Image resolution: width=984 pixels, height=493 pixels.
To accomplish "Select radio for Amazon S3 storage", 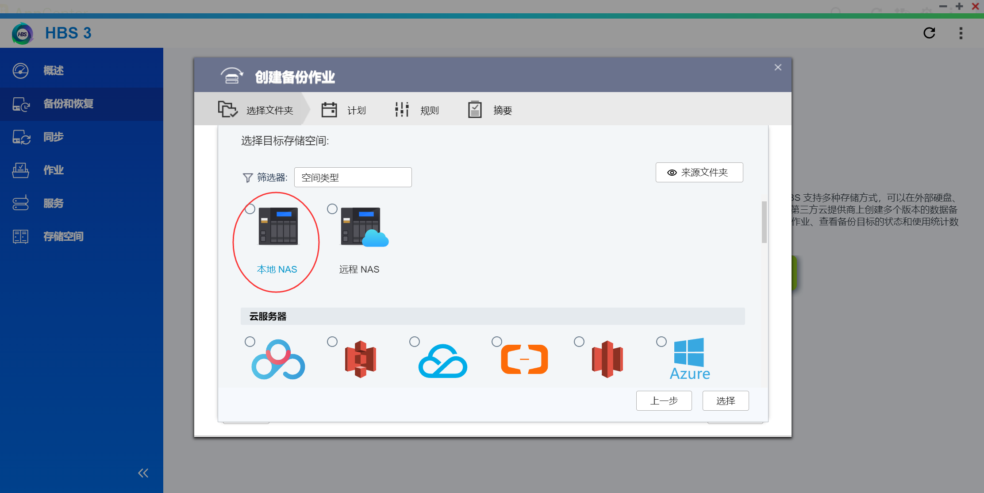I will (332, 342).
